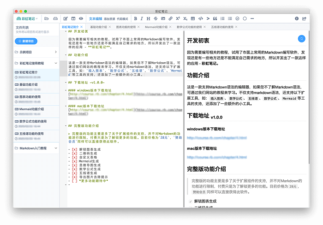Insert a checked task item icon
The image size is (323, 225).
[x=237, y=18]
